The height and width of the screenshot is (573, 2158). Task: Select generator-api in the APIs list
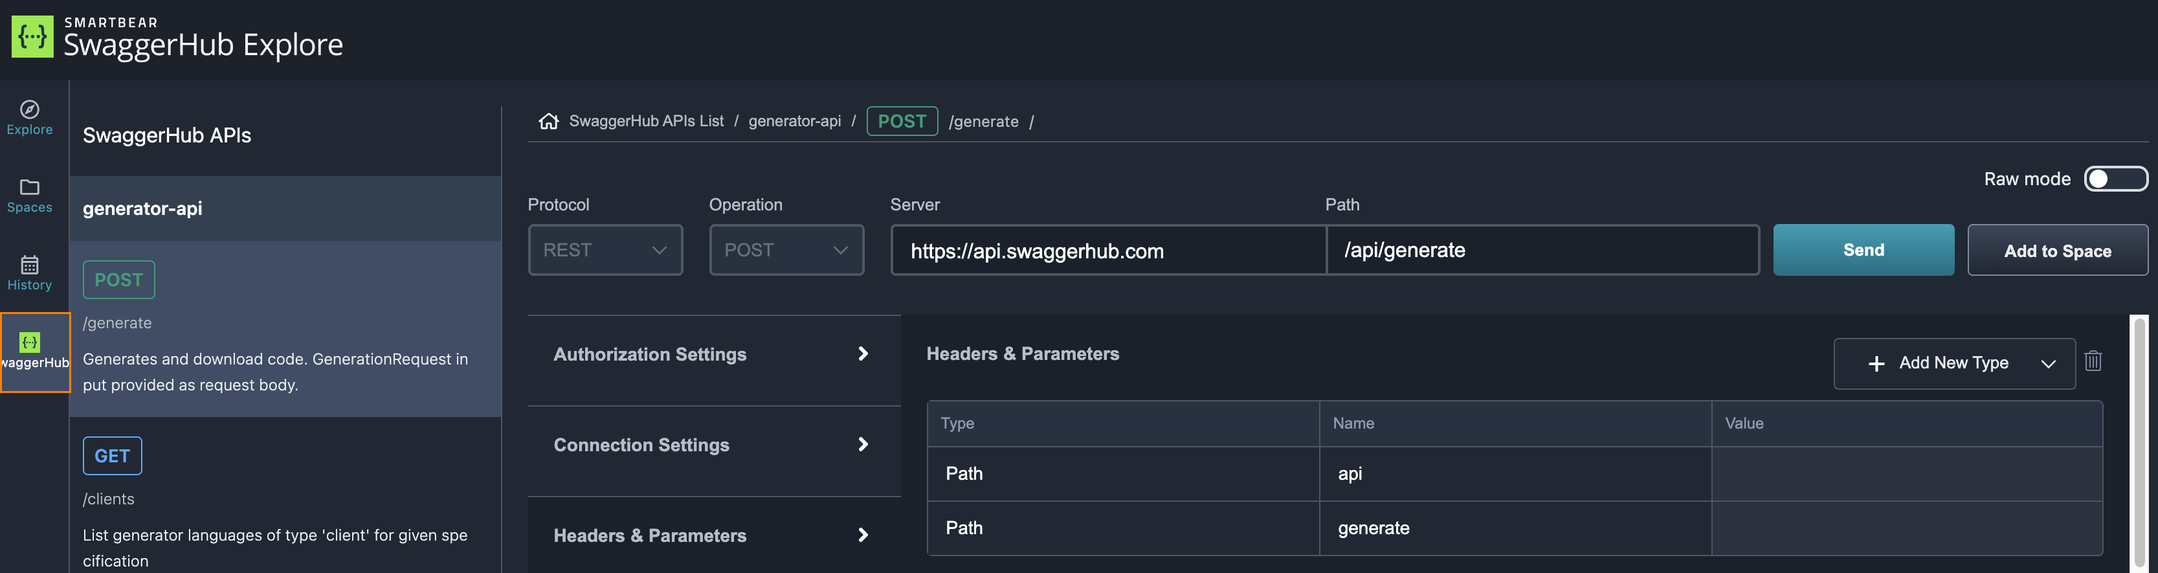coord(285,208)
